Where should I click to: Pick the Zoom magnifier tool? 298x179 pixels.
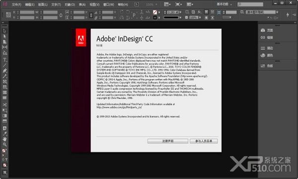tap(5, 144)
